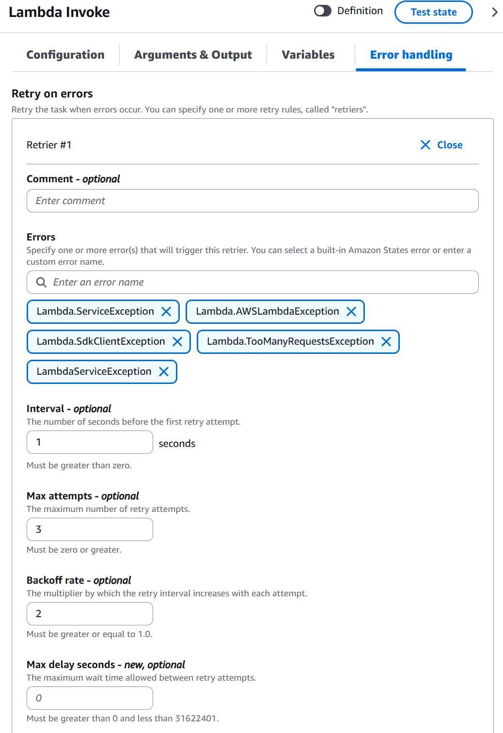
Task: Click the search icon in the error name field
Action: coord(41,282)
